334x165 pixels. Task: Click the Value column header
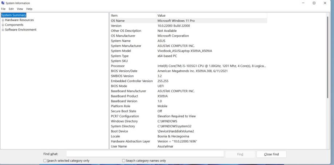tap(212, 16)
